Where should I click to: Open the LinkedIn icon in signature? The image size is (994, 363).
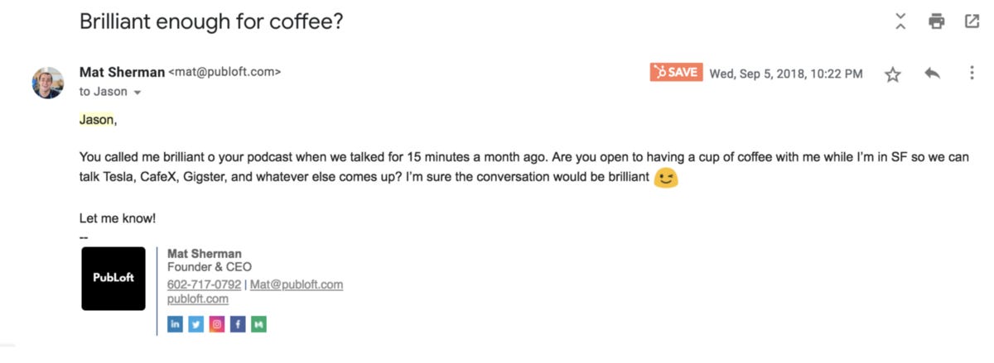175,325
